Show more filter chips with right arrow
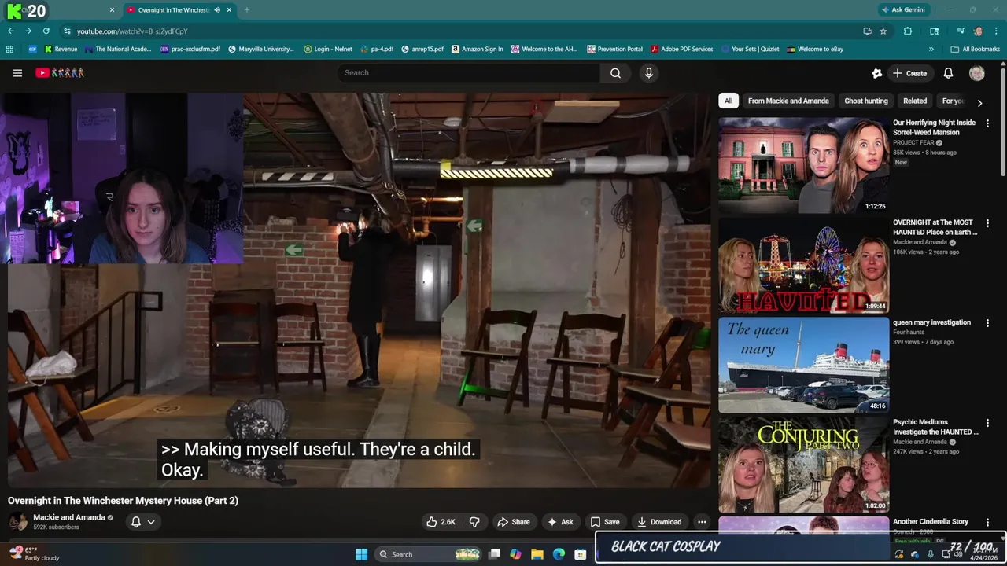 pyautogui.click(x=979, y=102)
